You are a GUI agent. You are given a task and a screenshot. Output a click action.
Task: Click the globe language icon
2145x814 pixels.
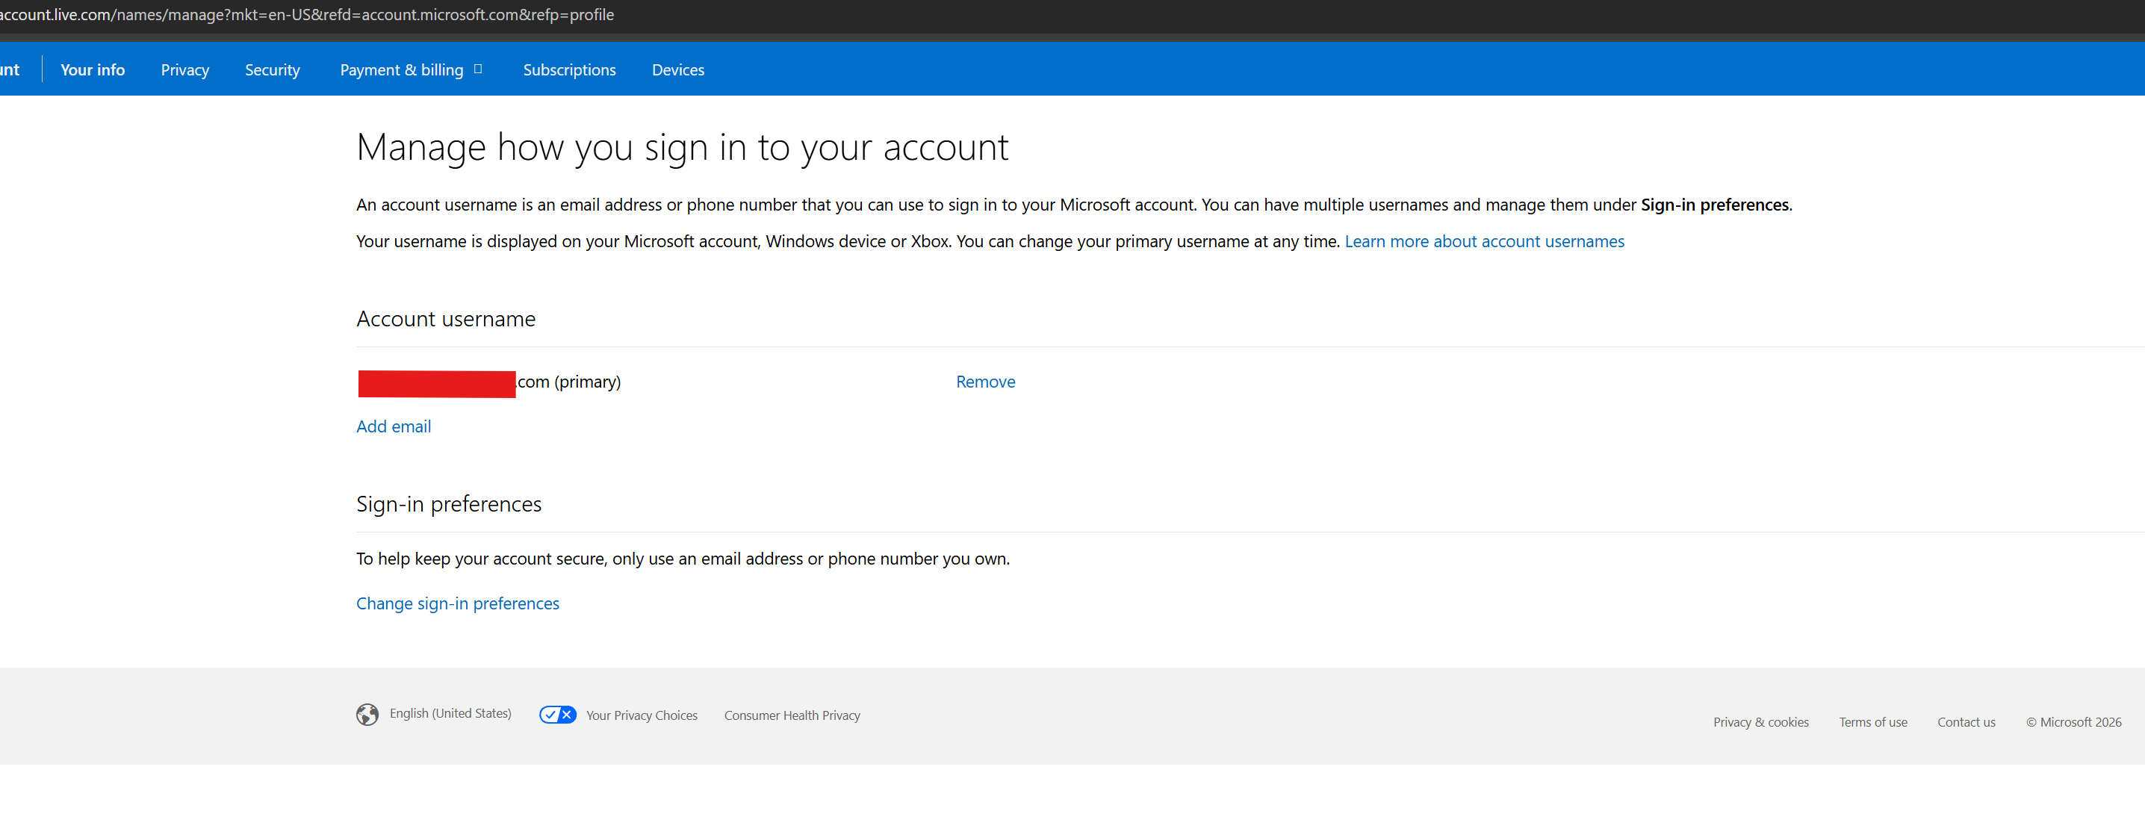[367, 714]
